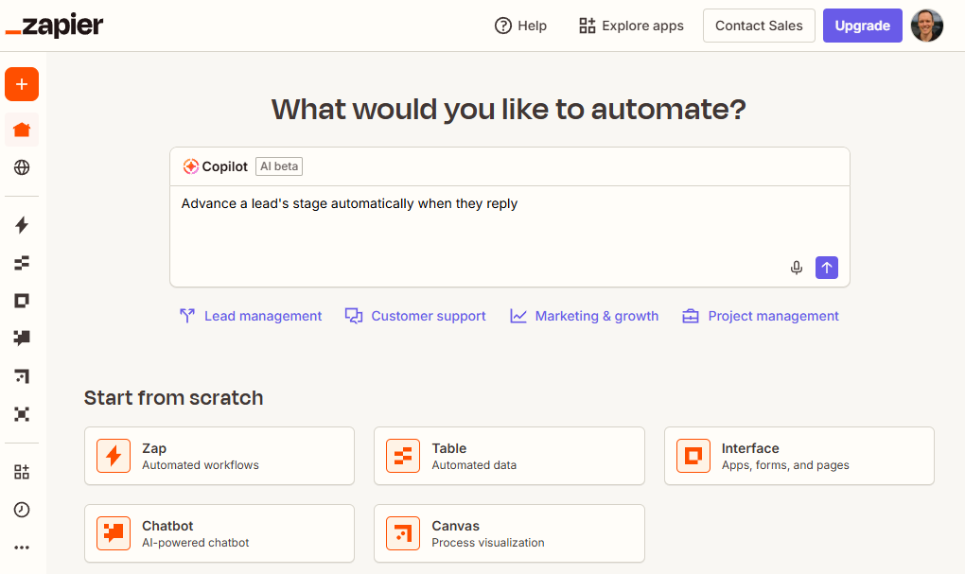
Task: Open the More ellipsis in sidebar
Action: [x=22, y=548]
